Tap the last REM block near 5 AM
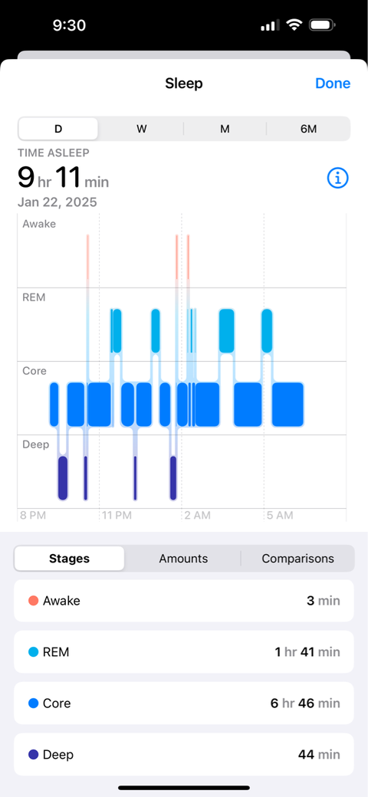Image resolution: width=368 pixels, height=797 pixels. [x=267, y=330]
